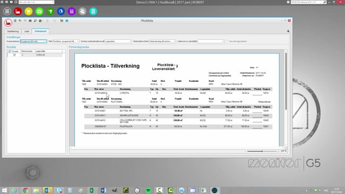Click the preview vertical scrollbar

(x=286, y=81)
